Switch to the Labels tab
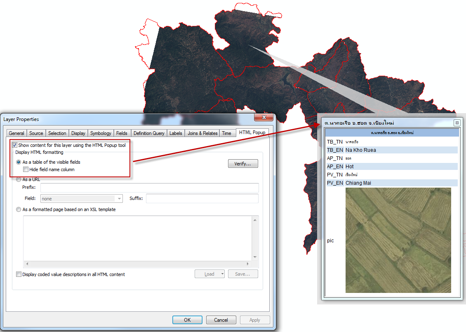466x332 pixels. click(x=176, y=133)
